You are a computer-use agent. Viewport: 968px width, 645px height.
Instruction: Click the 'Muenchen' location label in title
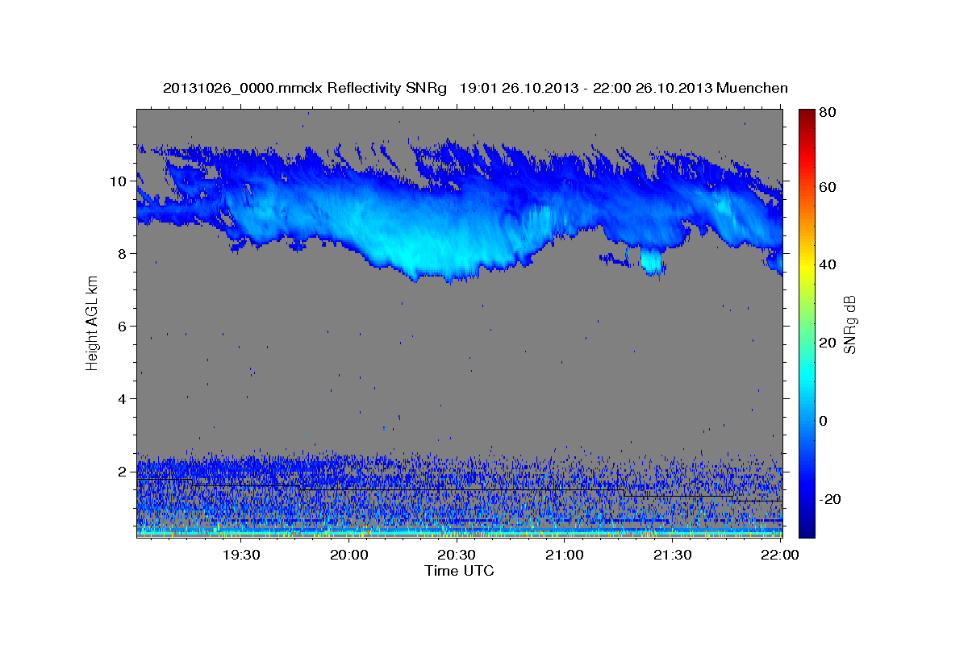[x=752, y=88]
